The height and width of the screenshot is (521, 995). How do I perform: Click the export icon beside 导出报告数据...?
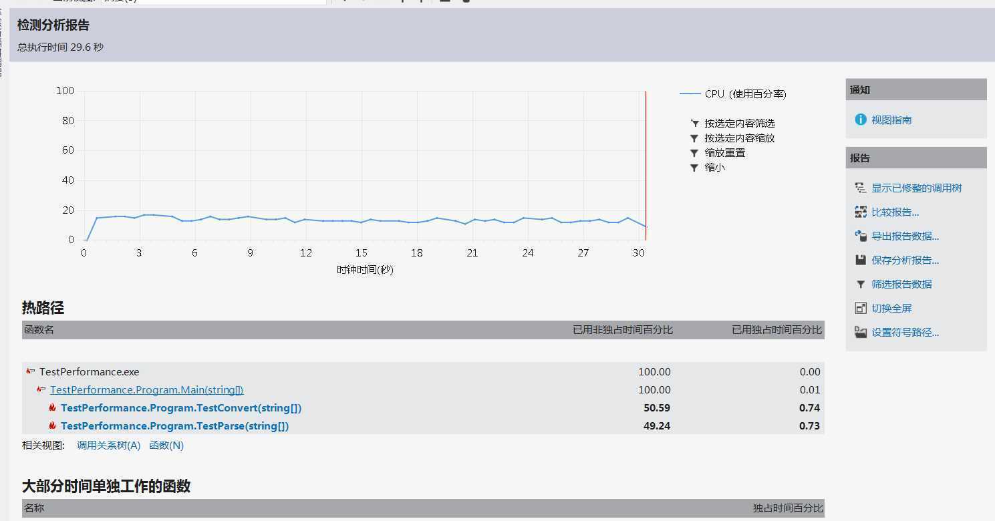click(861, 236)
